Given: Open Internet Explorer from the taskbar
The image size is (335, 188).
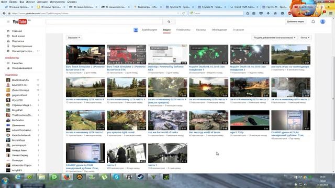Looking at the screenshot, I should coord(18,177).
